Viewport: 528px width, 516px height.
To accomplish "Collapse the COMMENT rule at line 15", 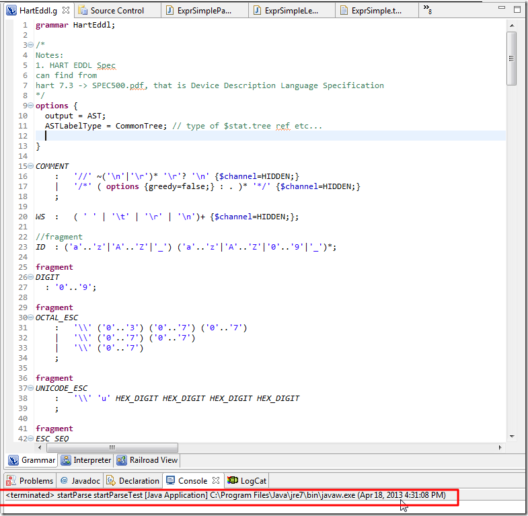I will click(x=31, y=166).
